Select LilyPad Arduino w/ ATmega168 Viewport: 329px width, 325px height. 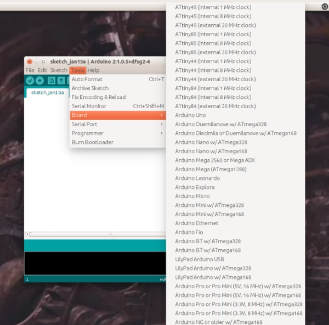point(236,277)
